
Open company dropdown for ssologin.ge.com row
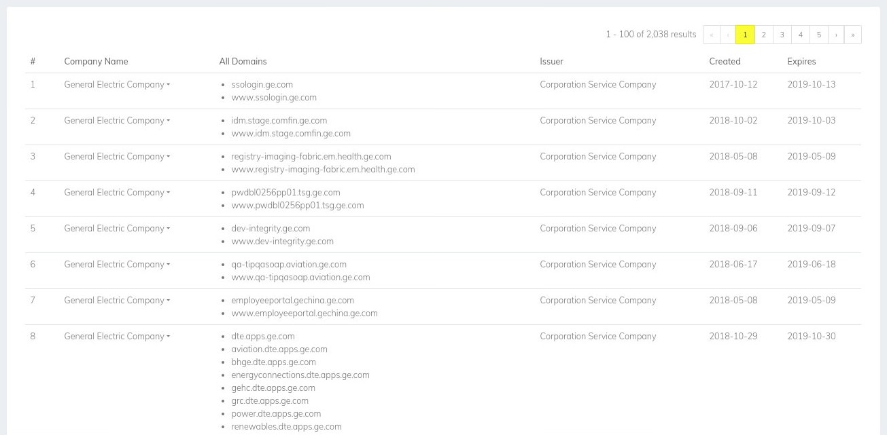(117, 85)
